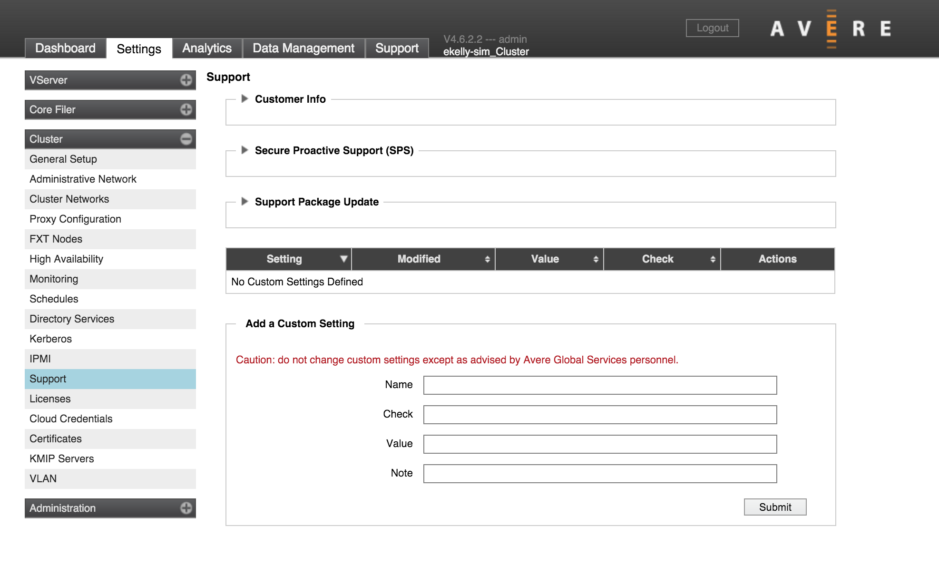939x575 pixels.
Task: Open Kerberos settings
Action: (x=110, y=339)
